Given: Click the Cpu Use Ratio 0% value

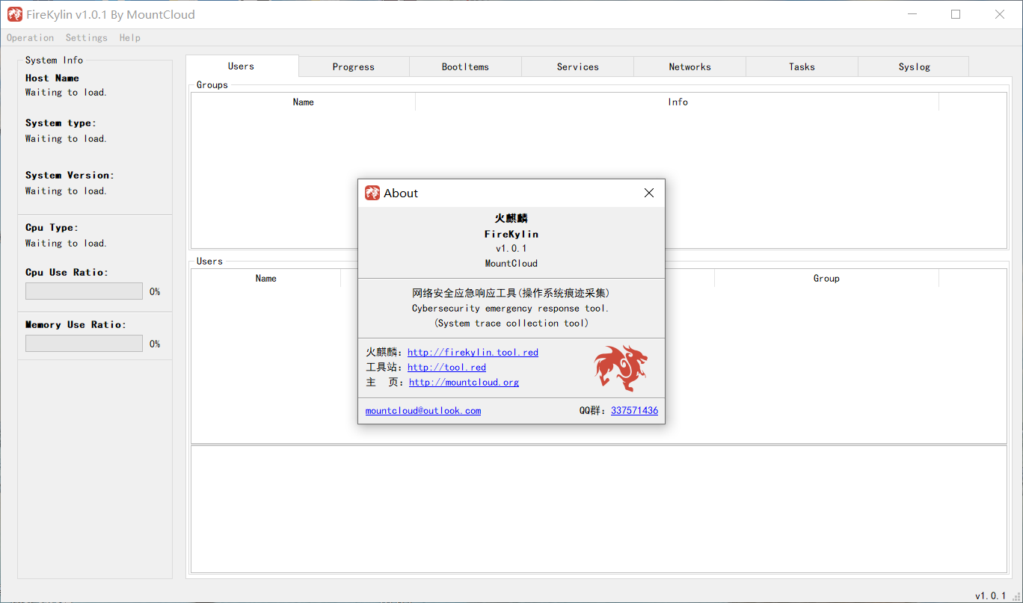Looking at the screenshot, I should pos(155,291).
